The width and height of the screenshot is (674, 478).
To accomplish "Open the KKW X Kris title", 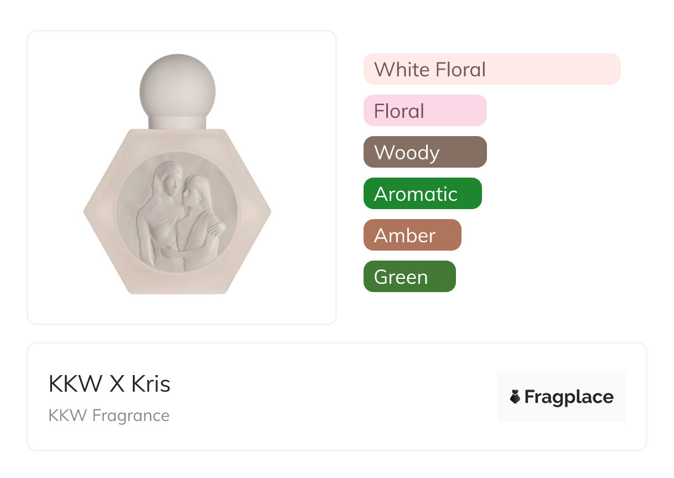I will coord(110,384).
